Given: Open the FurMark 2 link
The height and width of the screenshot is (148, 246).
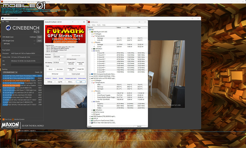Looking at the screenshot, I should pos(48,78).
